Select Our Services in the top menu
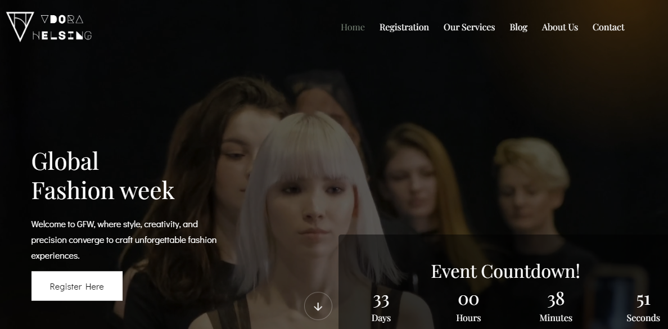The image size is (668, 329). pos(469,27)
